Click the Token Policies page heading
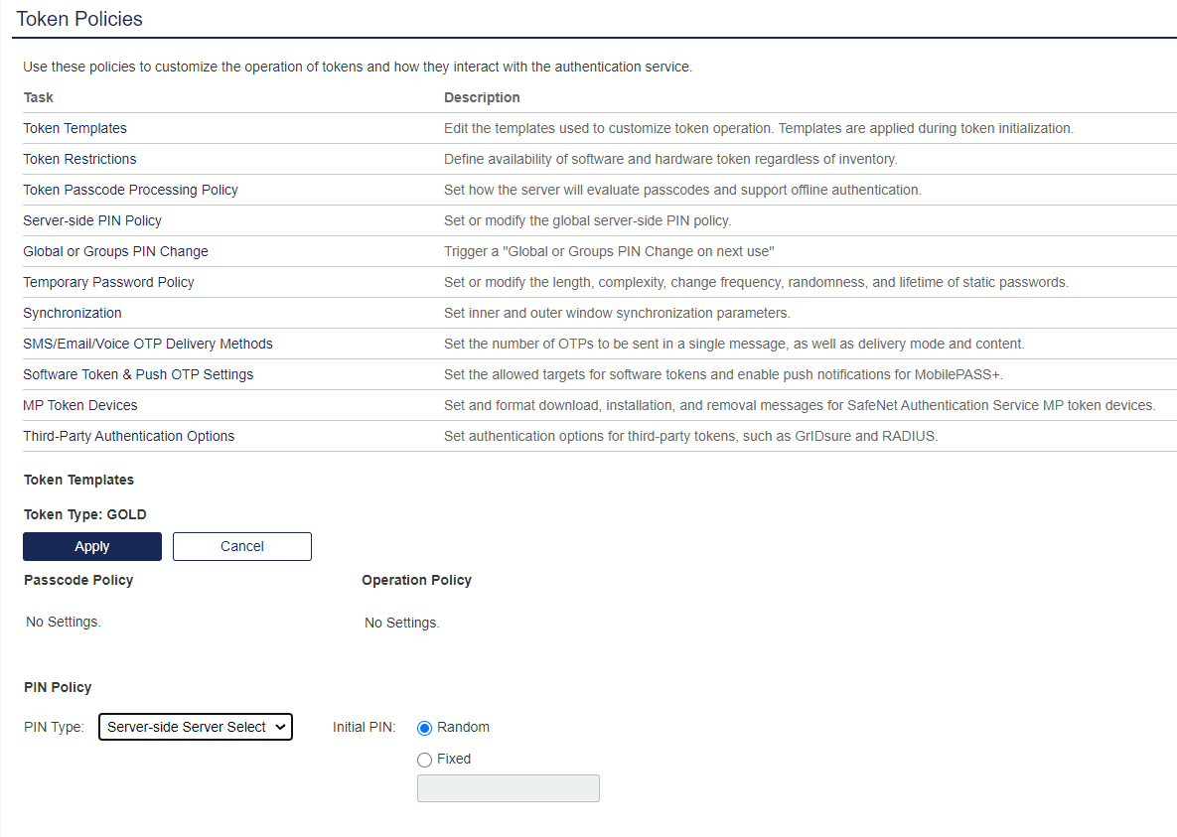Viewport: 1177px width, 837px height. tap(79, 19)
